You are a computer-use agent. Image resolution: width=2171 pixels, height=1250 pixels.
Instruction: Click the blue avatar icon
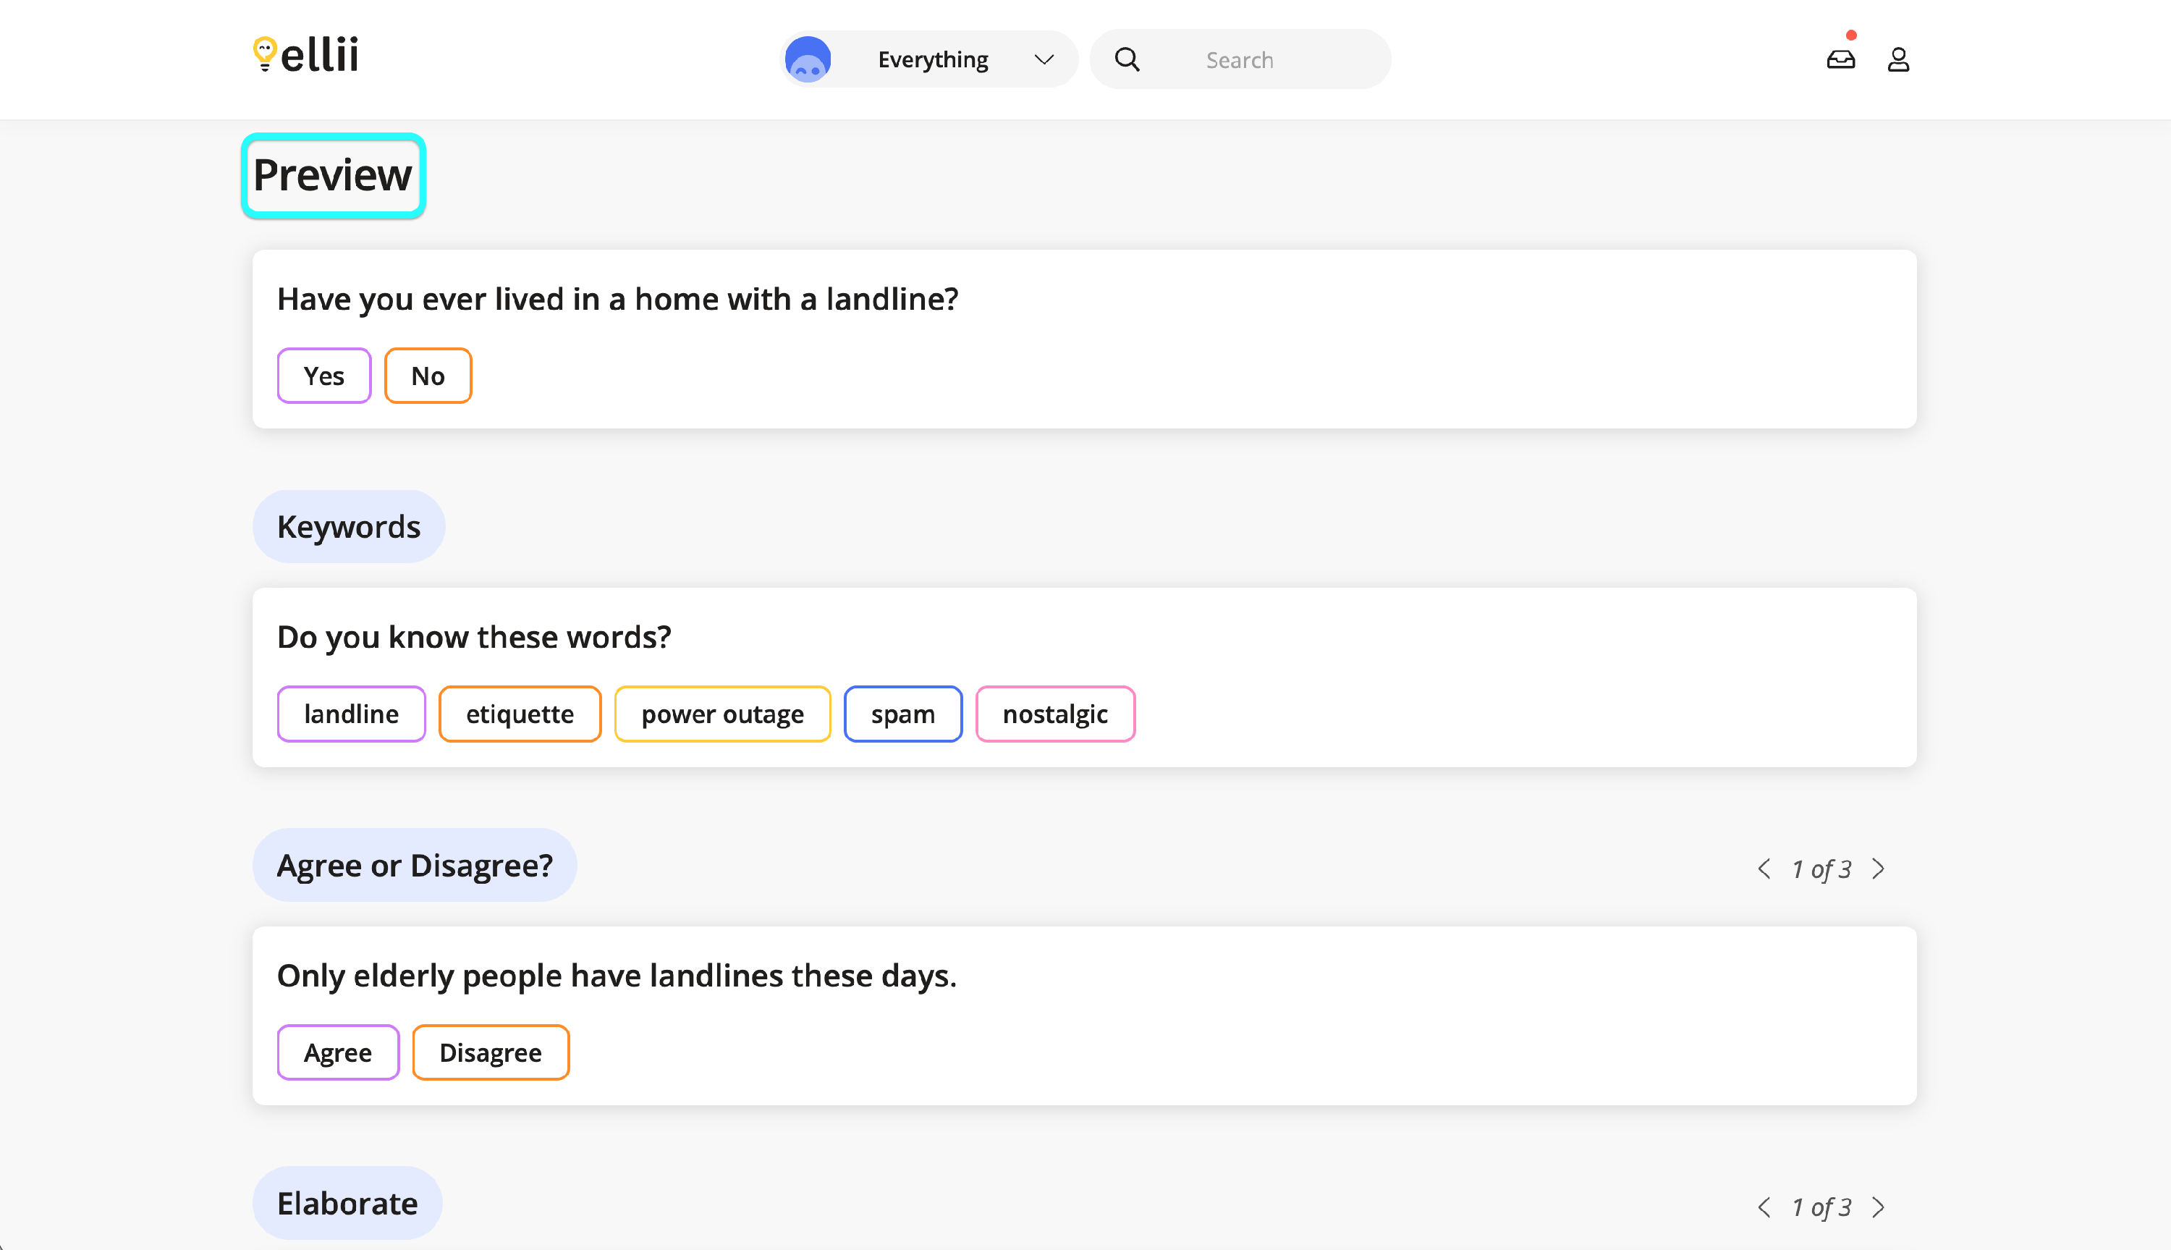tap(808, 59)
